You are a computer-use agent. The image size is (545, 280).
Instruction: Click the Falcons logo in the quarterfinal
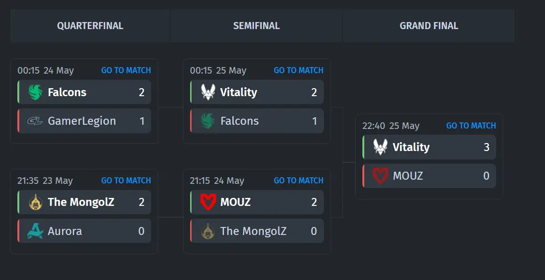[x=35, y=92]
